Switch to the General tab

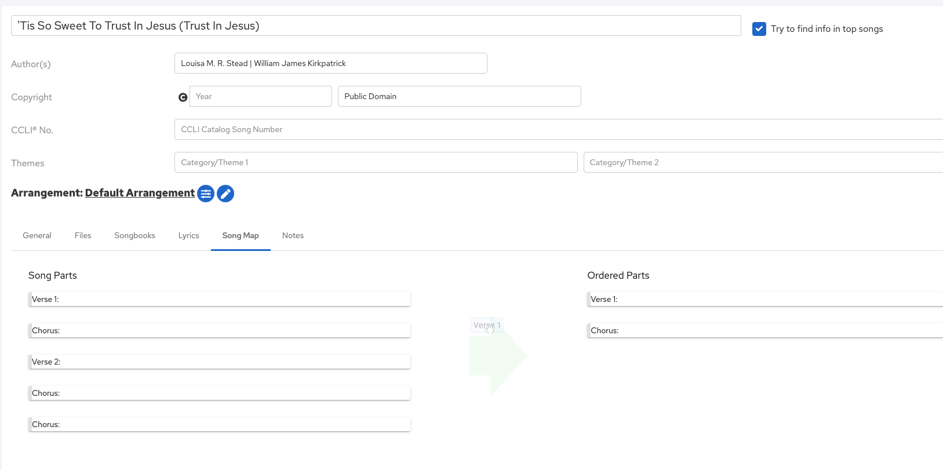(37, 235)
